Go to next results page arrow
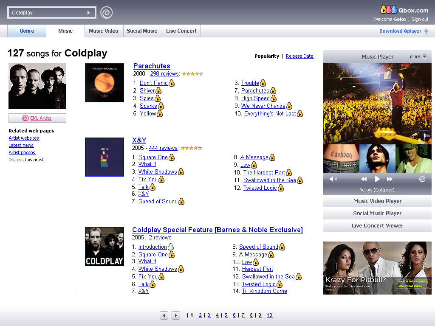Screen dimensions: 435x326 coord(175,315)
